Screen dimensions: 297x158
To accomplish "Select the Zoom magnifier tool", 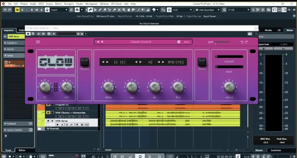I will (x=124, y=10).
